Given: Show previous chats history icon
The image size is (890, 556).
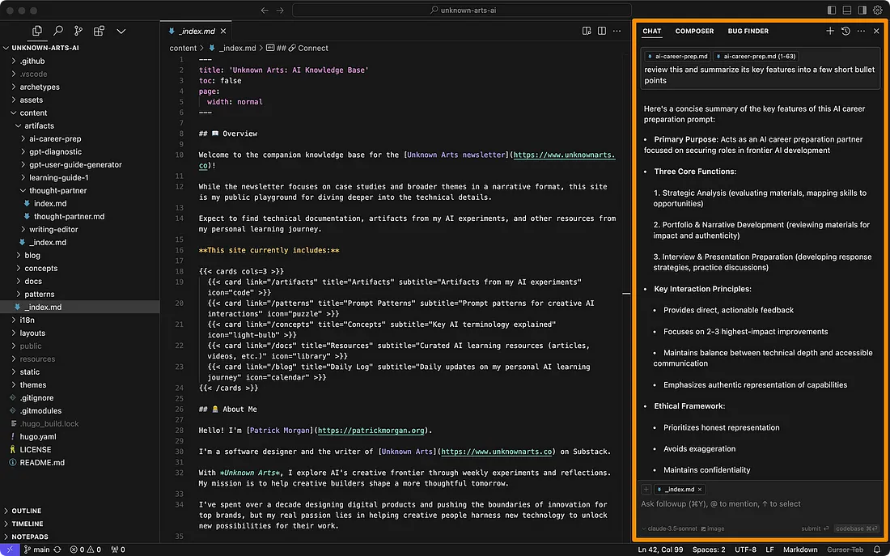Looking at the screenshot, I should 845,31.
